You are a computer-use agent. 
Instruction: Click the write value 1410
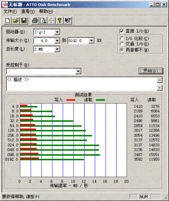[138, 106]
